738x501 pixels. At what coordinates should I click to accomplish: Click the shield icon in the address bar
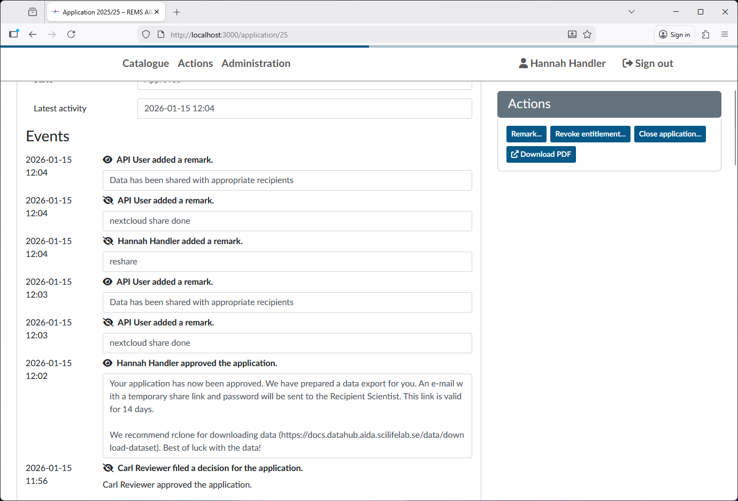tap(145, 34)
